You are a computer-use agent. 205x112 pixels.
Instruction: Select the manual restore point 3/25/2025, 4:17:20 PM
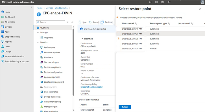pos(160,49)
